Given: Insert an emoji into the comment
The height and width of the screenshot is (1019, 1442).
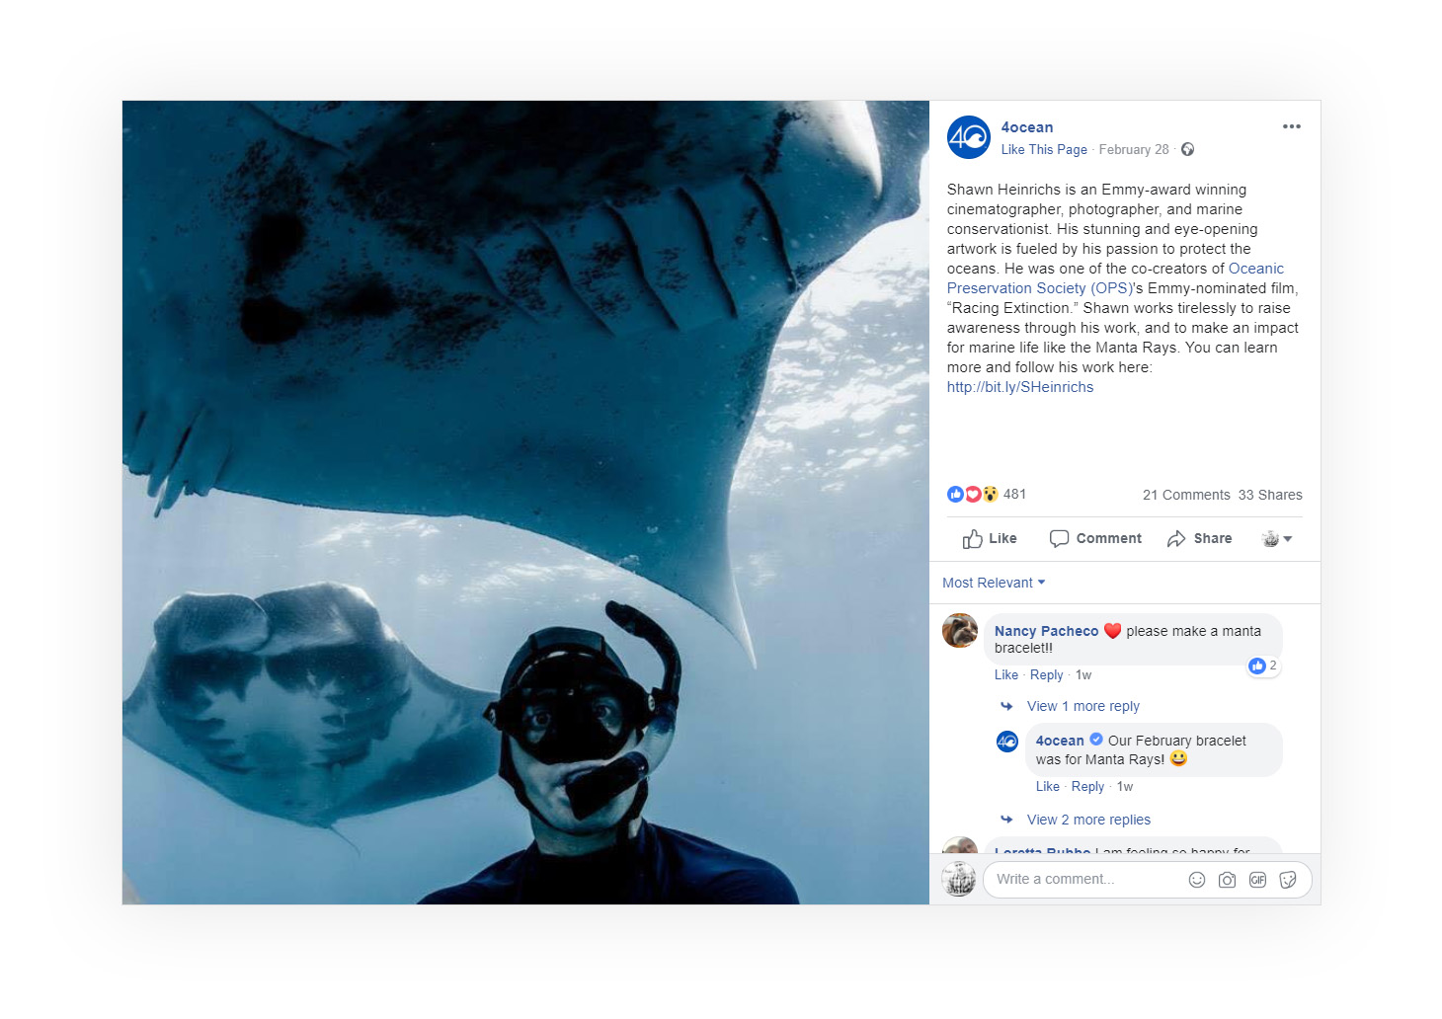Looking at the screenshot, I should pos(1196,880).
